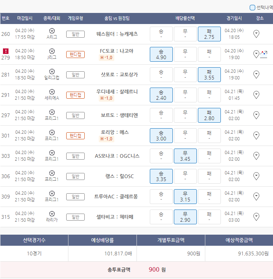This screenshot has width=273, height=279.
Task: Click the 경기일시 column header
Action: click(234, 18)
